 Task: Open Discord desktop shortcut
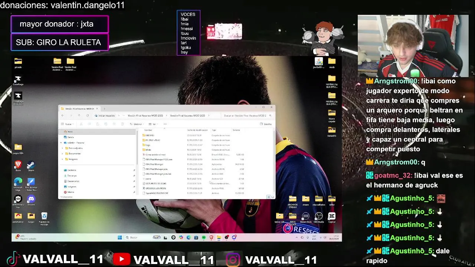(x=31, y=201)
